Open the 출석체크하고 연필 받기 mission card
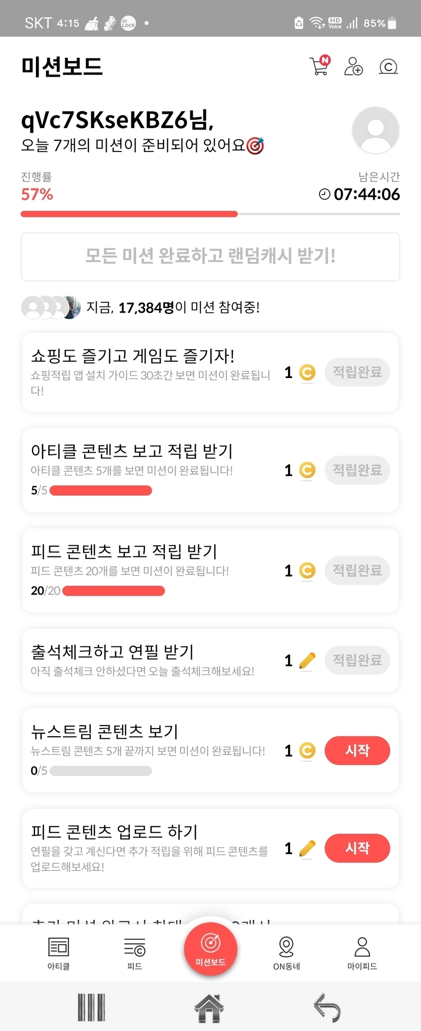Screen dimensions: 421x1031 pyautogui.click(x=152, y=660)
